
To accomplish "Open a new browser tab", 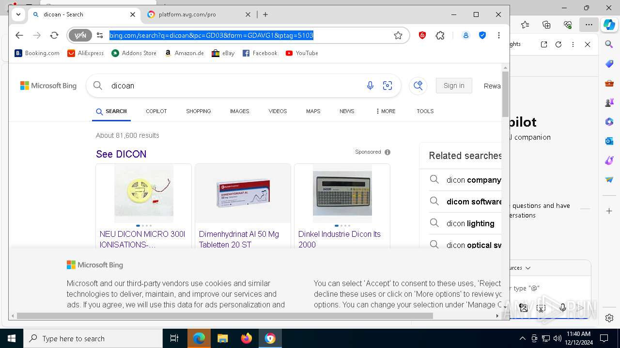I will coord(265,14).
